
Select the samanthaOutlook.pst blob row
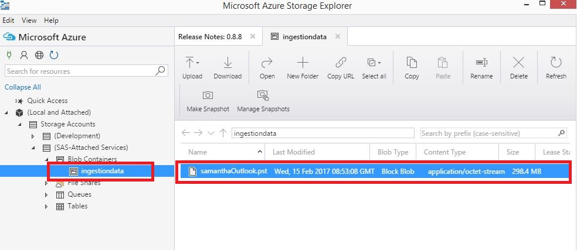click(374, 172)
